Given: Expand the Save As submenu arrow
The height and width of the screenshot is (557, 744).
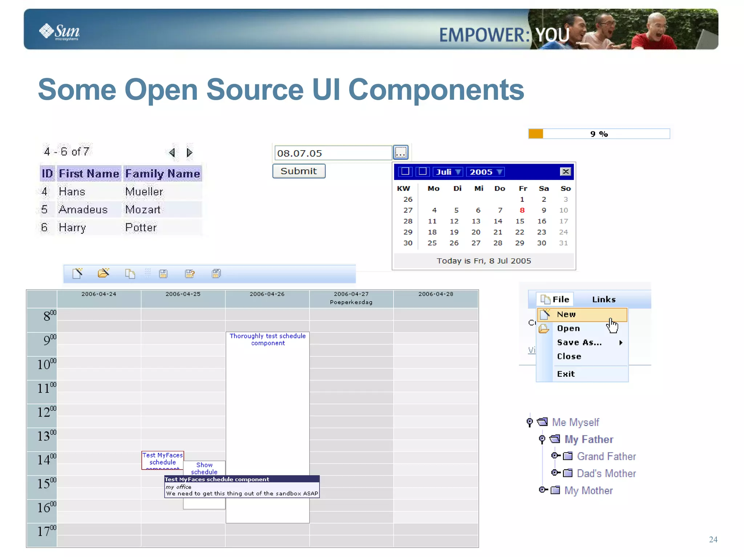Looking at the screenshot, I should (621, 343).
